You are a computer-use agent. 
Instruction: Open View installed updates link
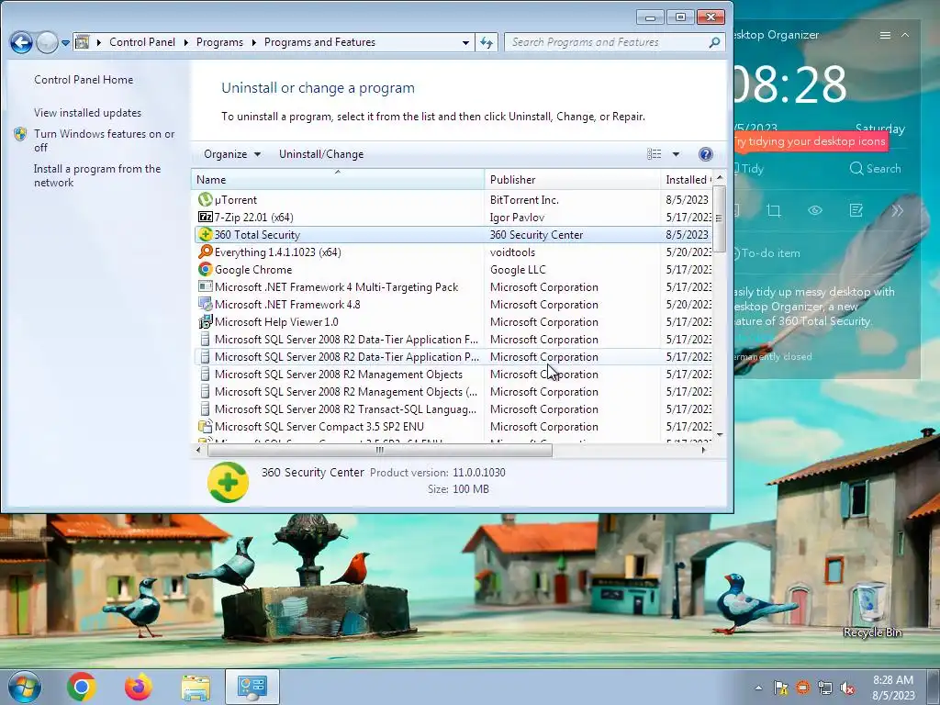point(87,113)
